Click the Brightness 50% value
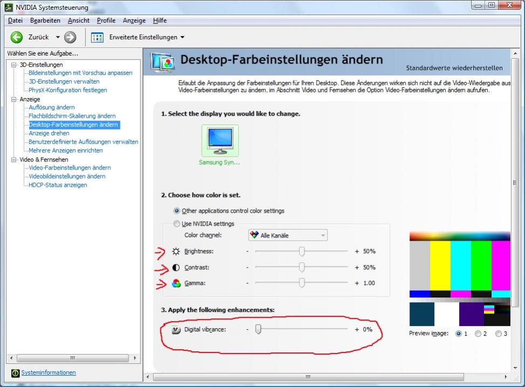The height and width of the screenshot is (387, 525). pos(369,252)
